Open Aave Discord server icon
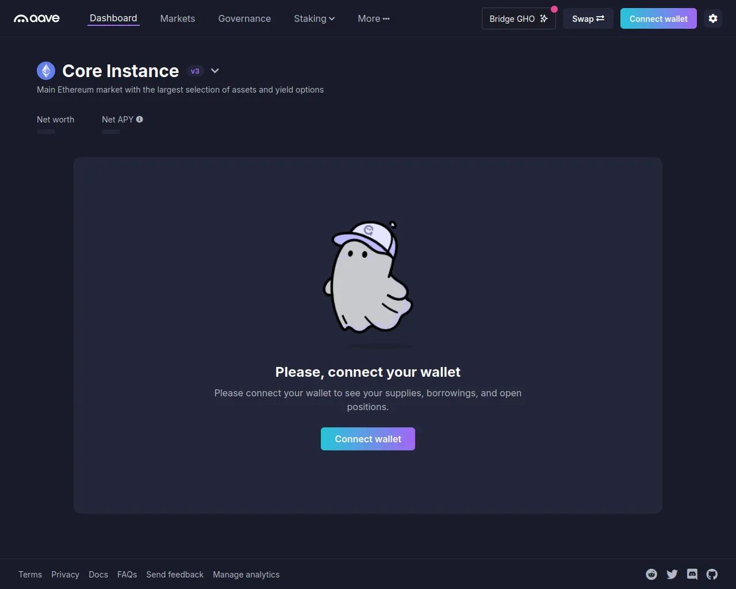Screen dimensions: 736x589 692,574
